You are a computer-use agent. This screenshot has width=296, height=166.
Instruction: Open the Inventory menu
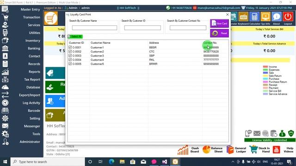(33, 41)
